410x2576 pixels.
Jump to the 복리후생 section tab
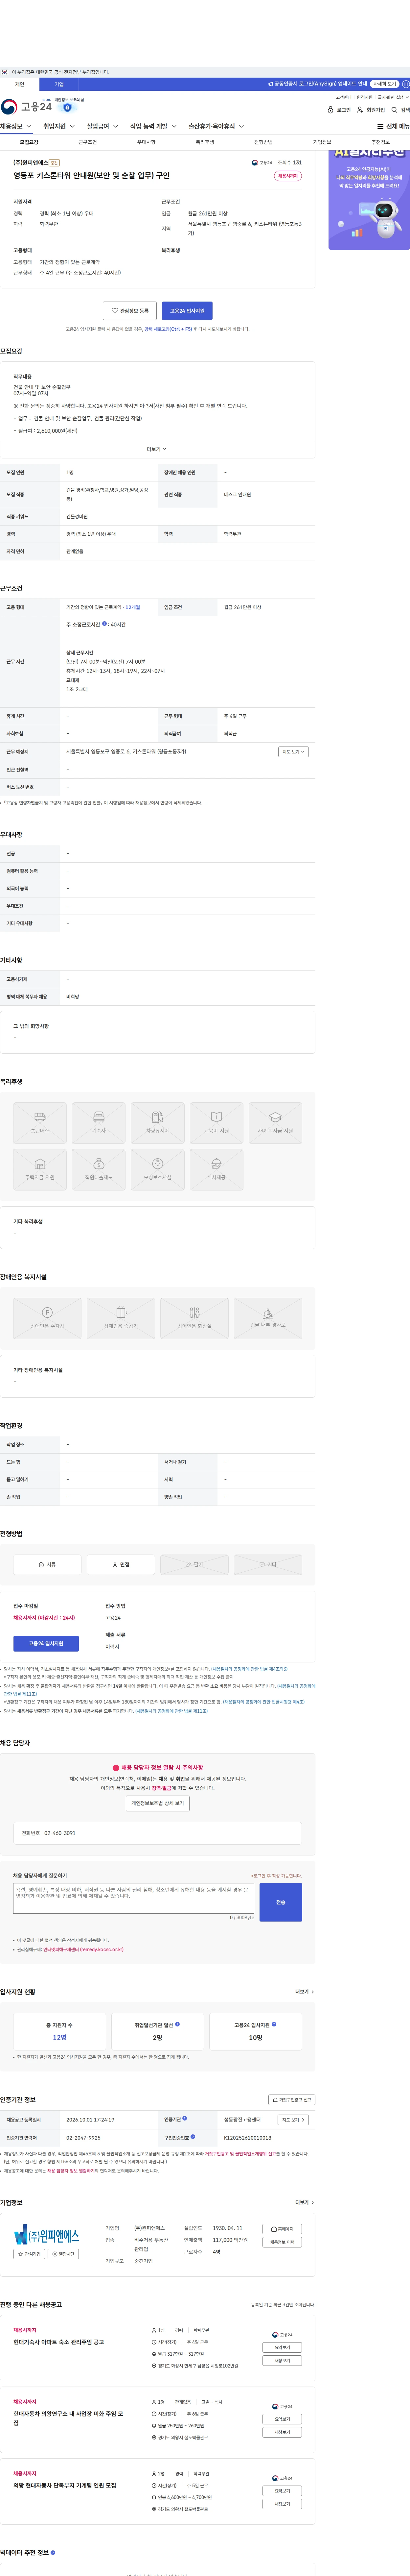(x=205, y=142)
